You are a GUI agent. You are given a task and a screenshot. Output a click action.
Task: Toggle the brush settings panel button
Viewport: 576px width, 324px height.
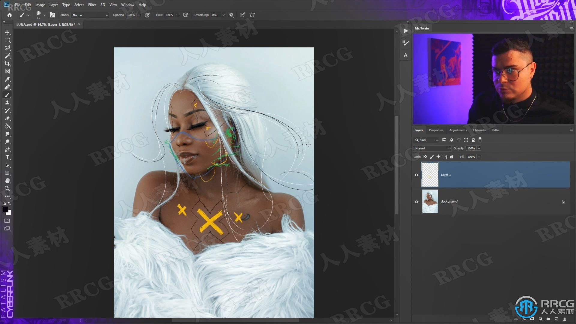point(52,15)
